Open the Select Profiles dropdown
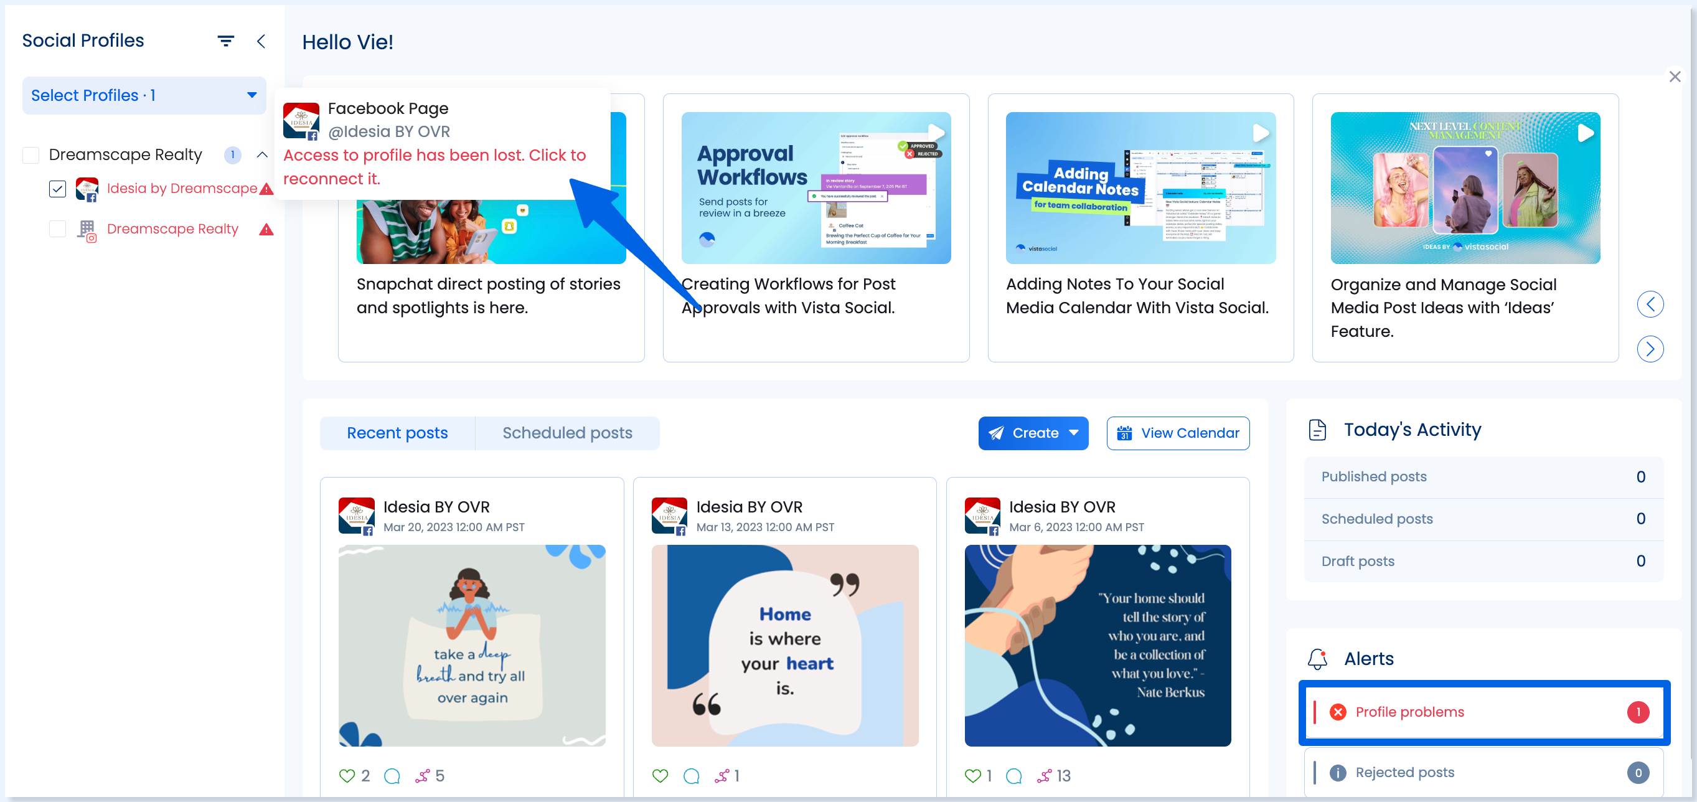The image size is (1697, 802). click(144, 95)
